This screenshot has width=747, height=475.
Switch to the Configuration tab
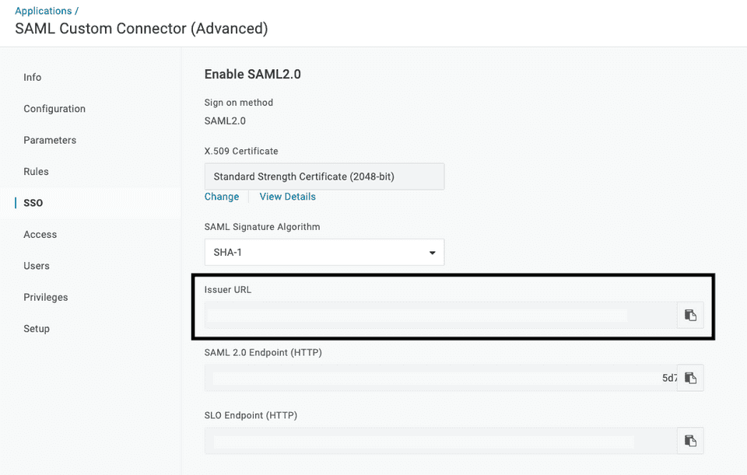pyautogui.click(x=54, y=109)
